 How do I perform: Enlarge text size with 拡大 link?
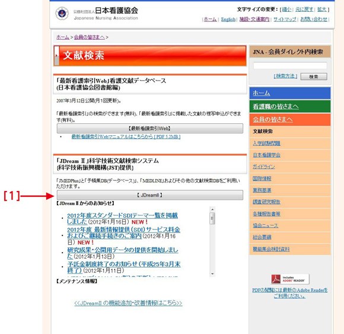click(x=322, y=9)
